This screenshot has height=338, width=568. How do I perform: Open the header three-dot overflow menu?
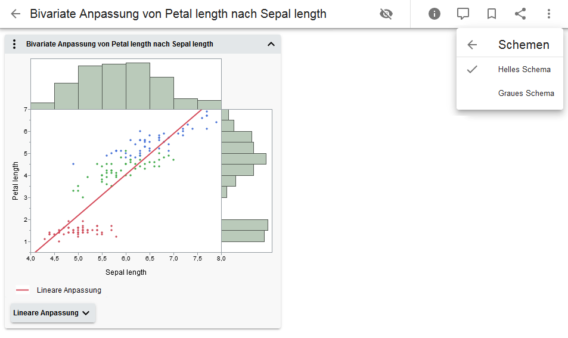click(549, 14)
